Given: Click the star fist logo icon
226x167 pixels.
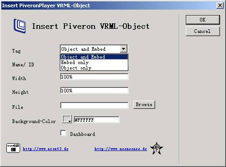Looking at the screenshot, I should (156, 148).
